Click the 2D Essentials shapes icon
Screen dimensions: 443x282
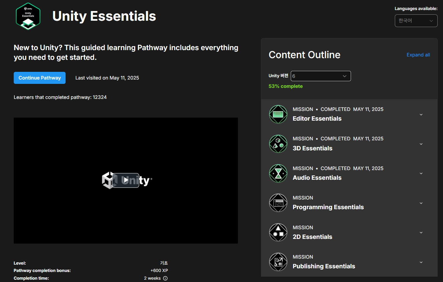278,233
